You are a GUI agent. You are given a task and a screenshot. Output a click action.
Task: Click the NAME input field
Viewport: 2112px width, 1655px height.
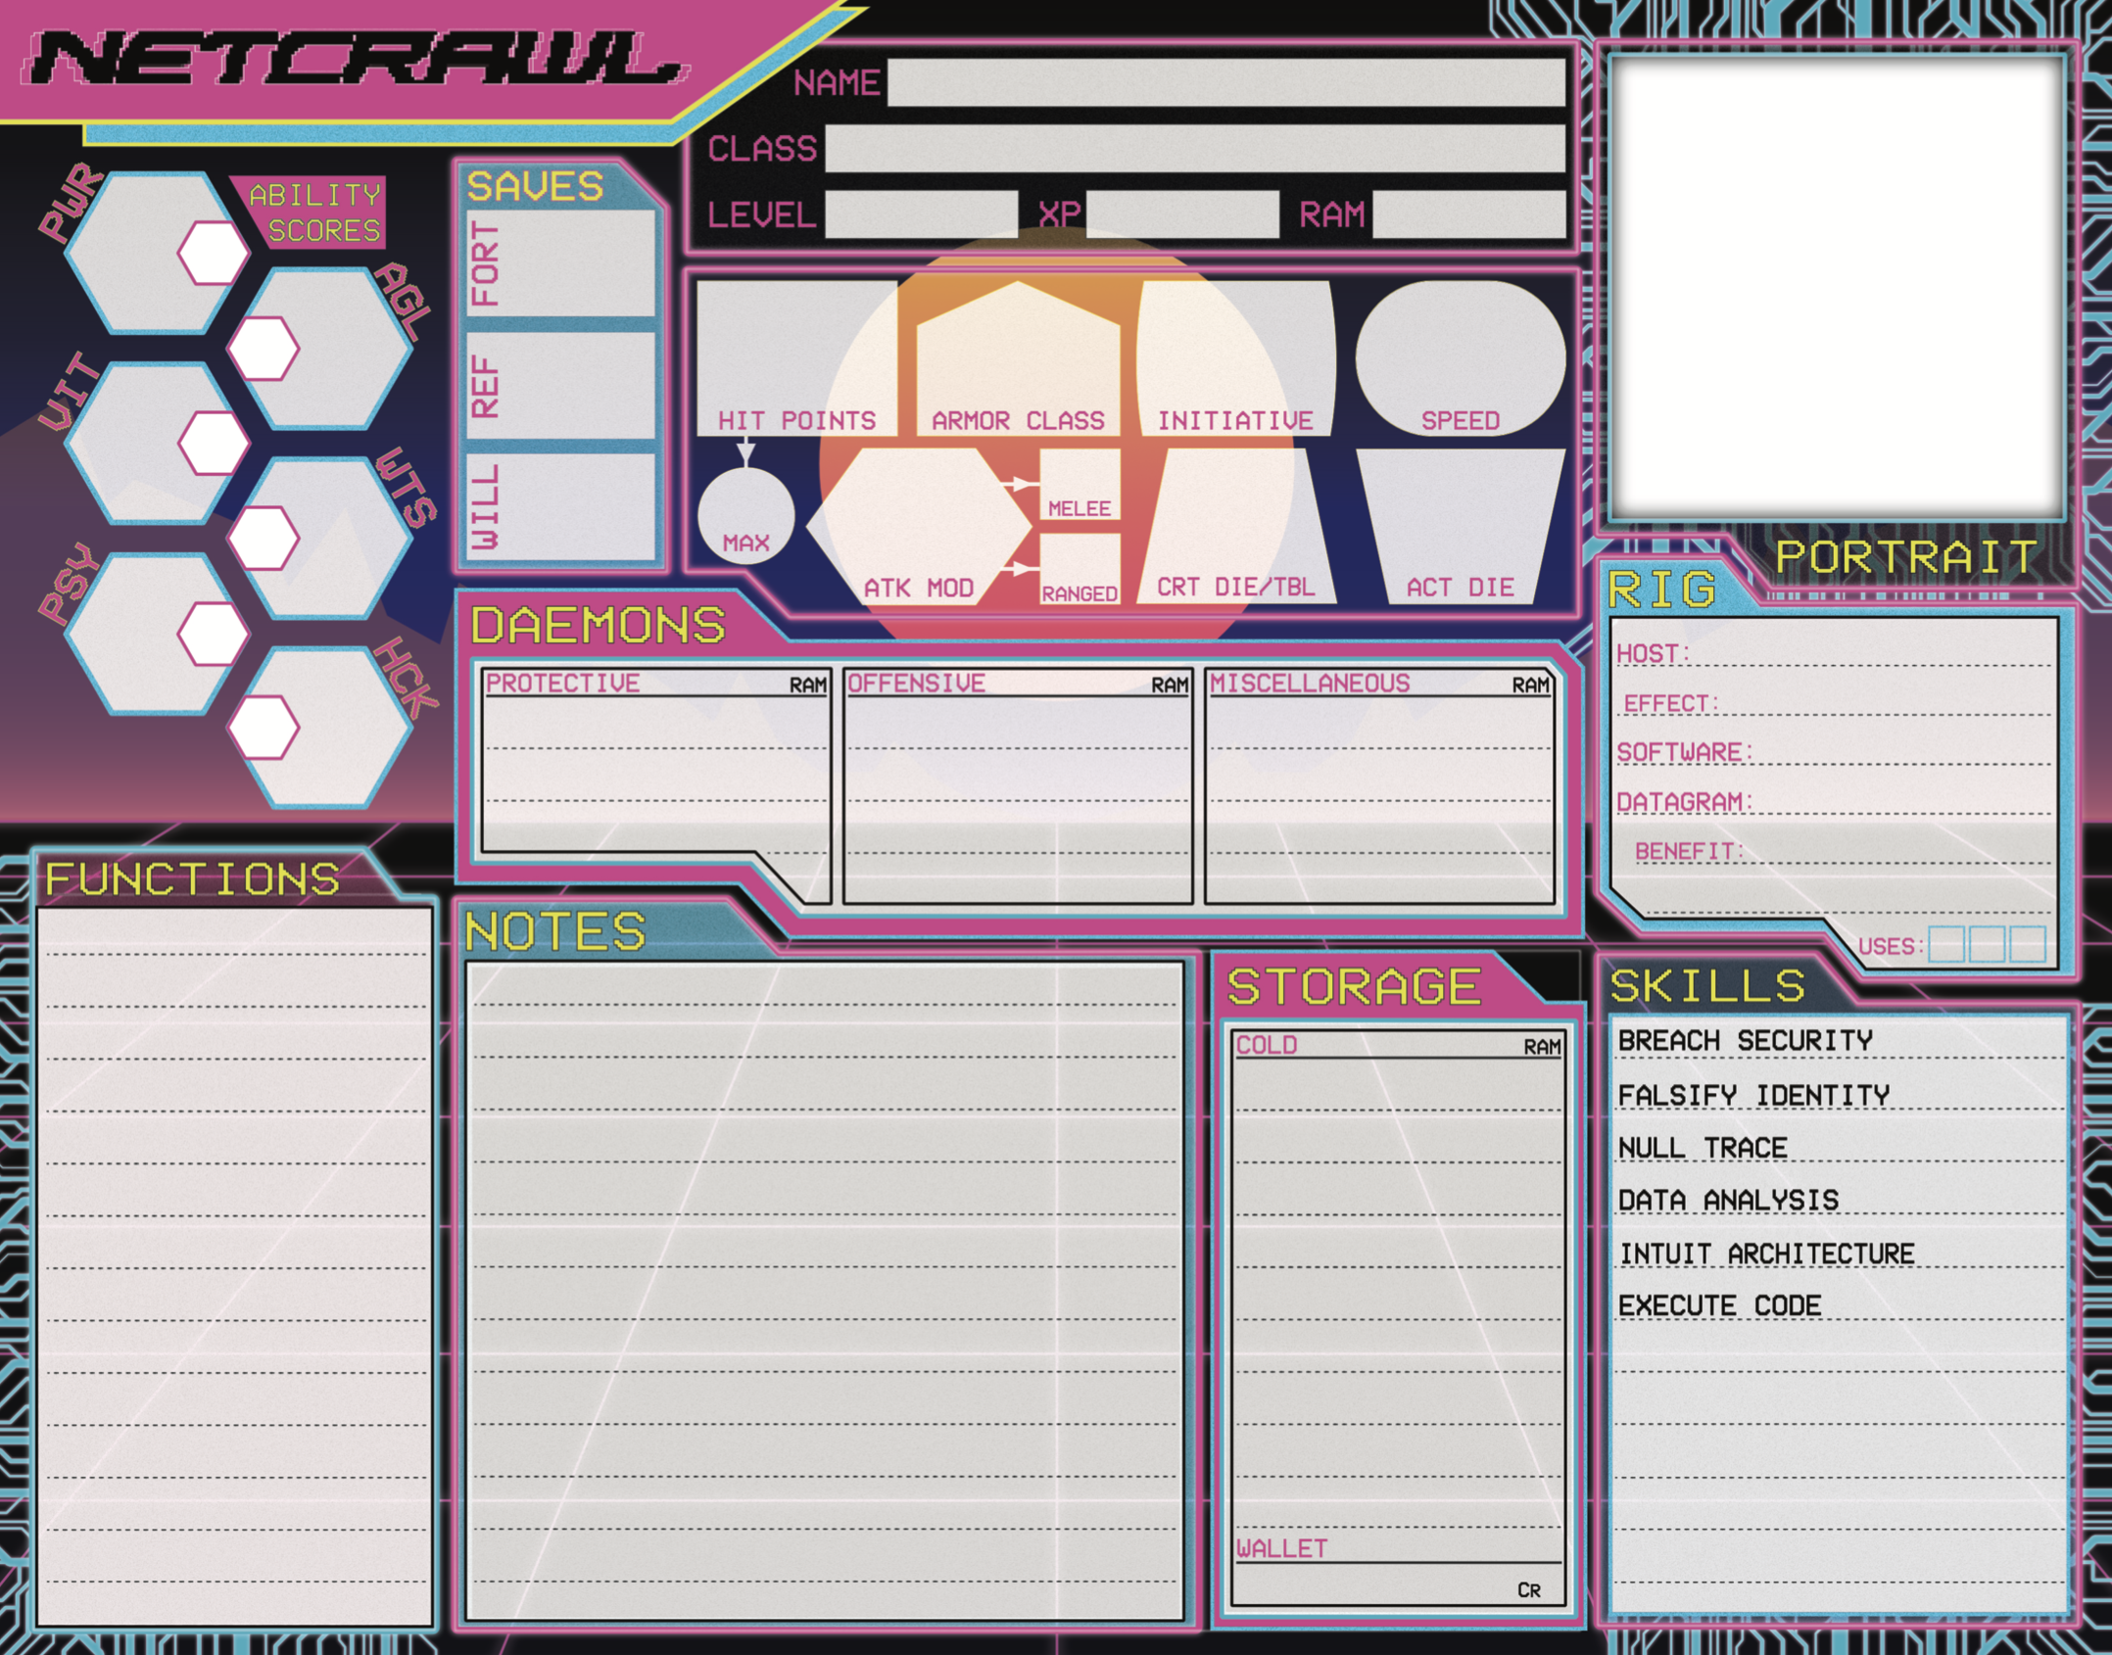click(1224, 82)
